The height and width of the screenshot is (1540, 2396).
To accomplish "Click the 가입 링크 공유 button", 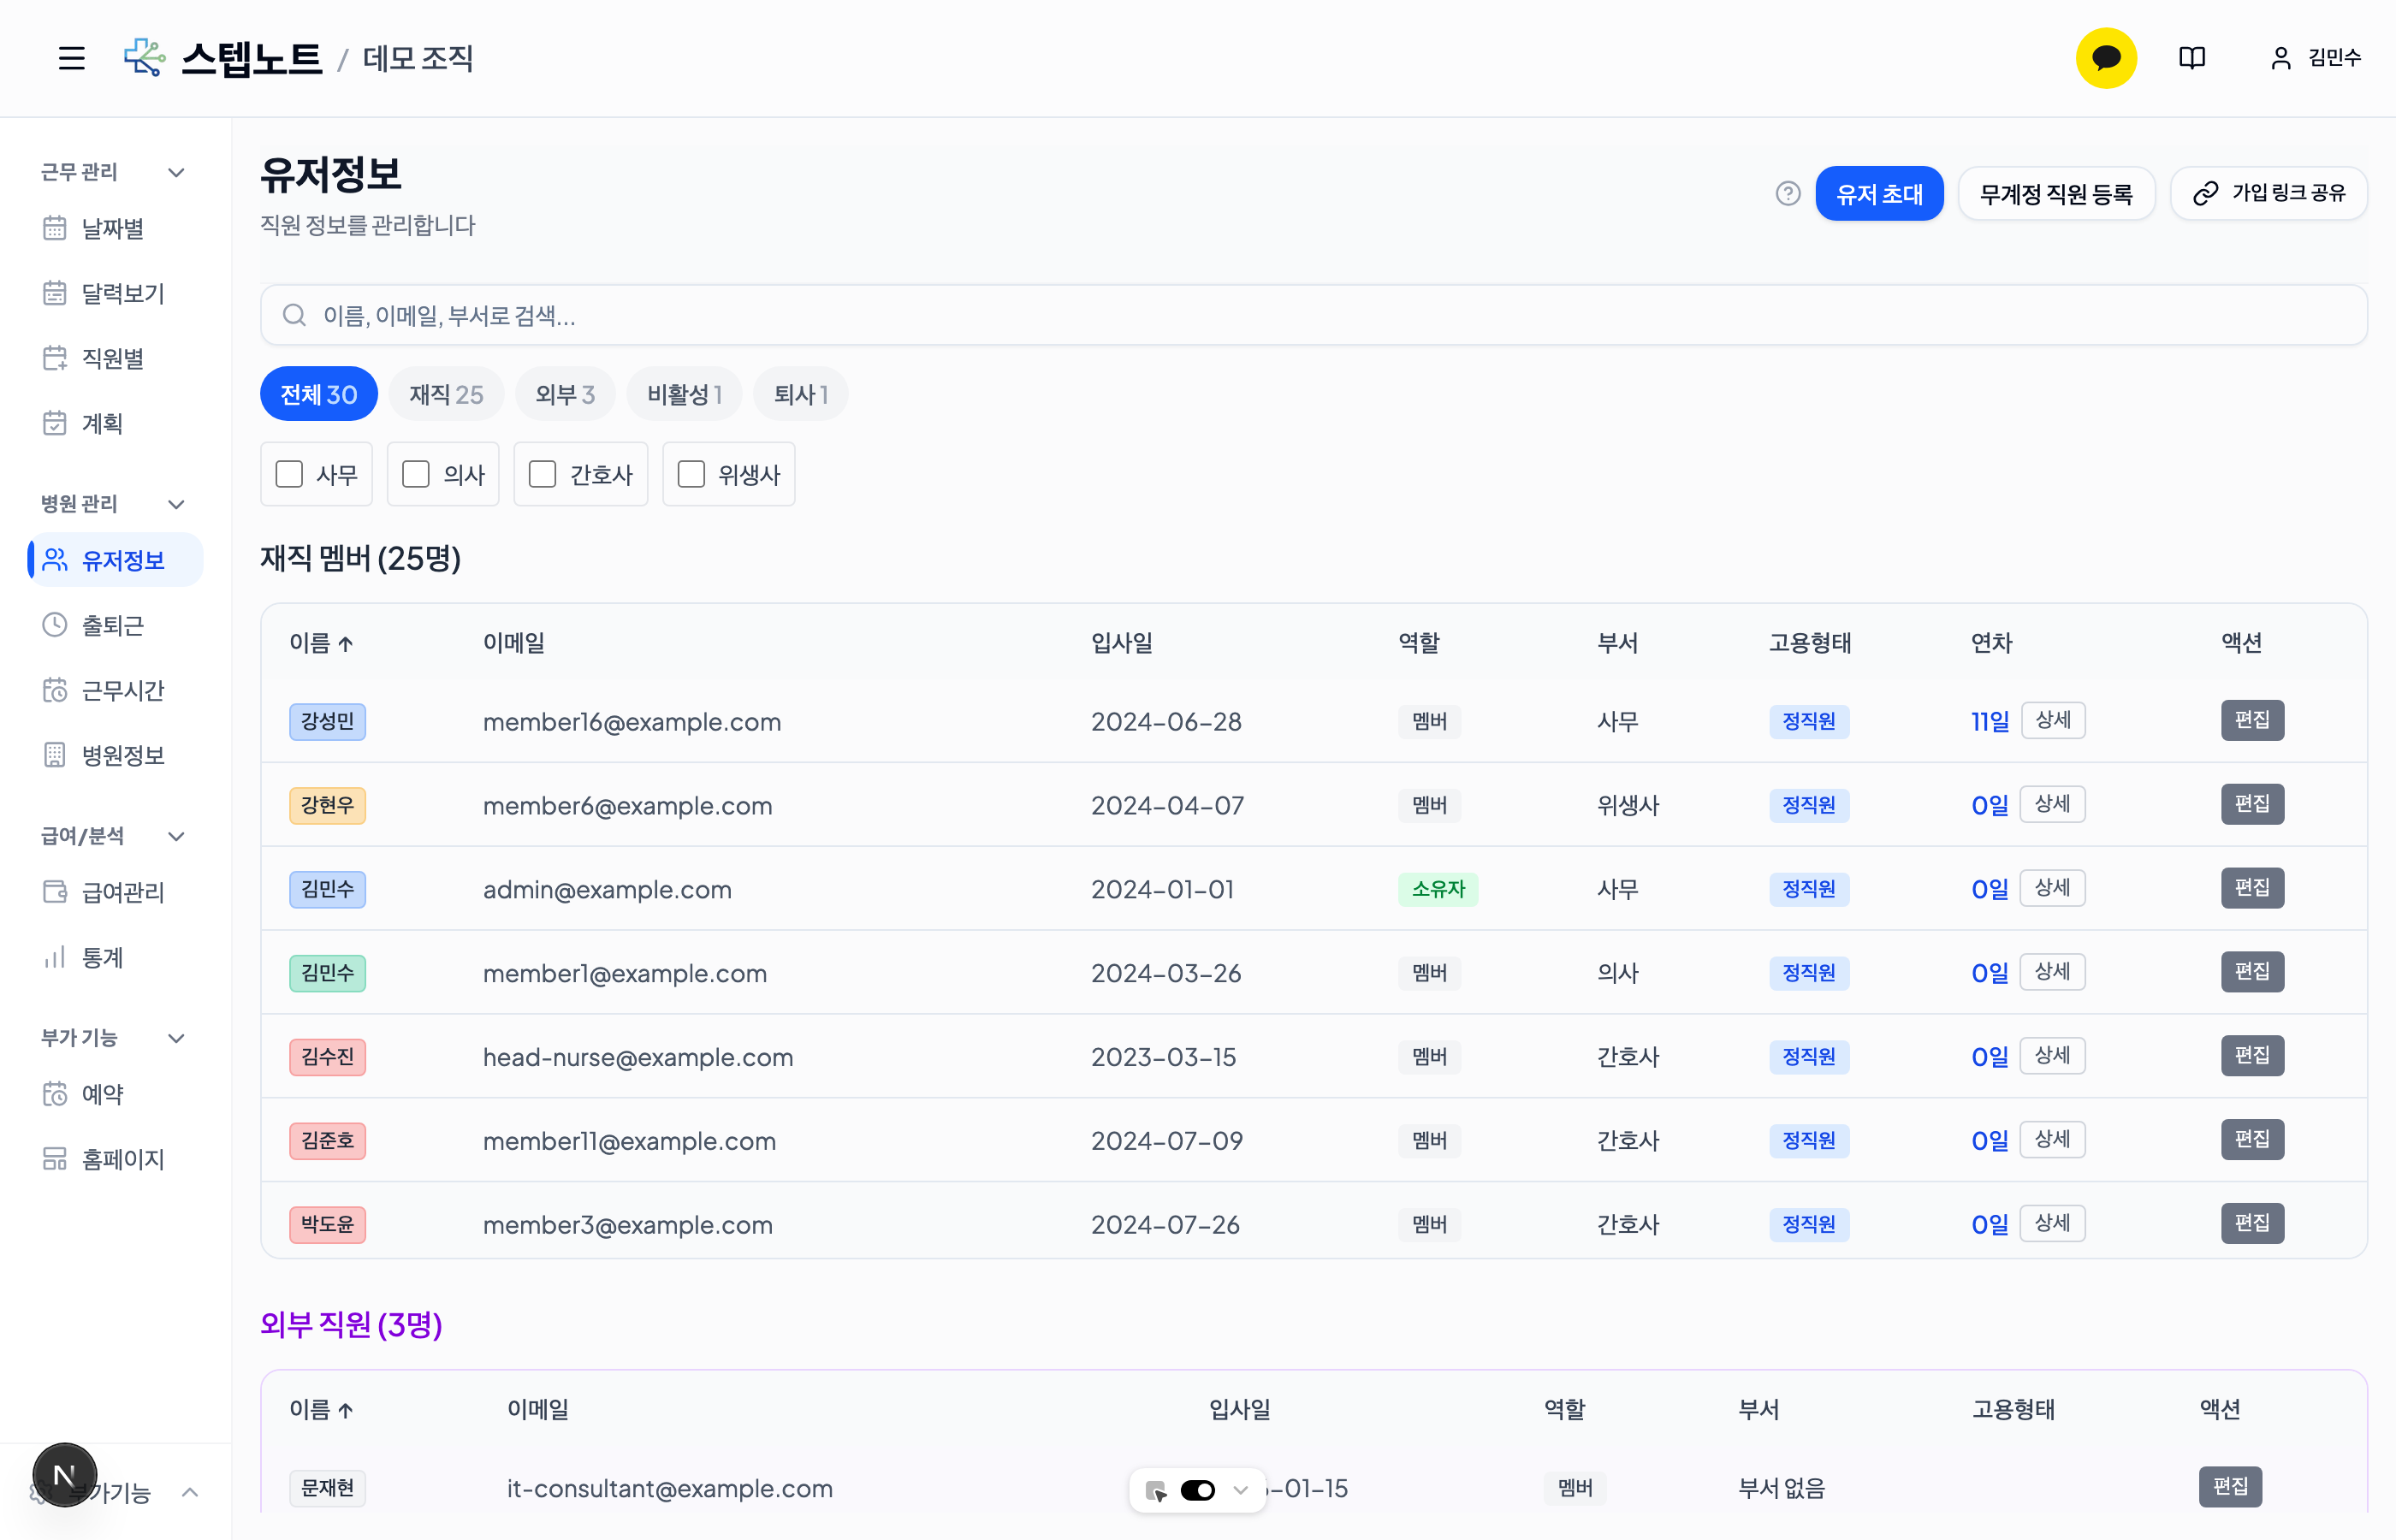I will (x=2269, y=193).
